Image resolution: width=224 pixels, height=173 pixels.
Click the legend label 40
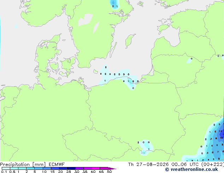click(x=93, y=172)
